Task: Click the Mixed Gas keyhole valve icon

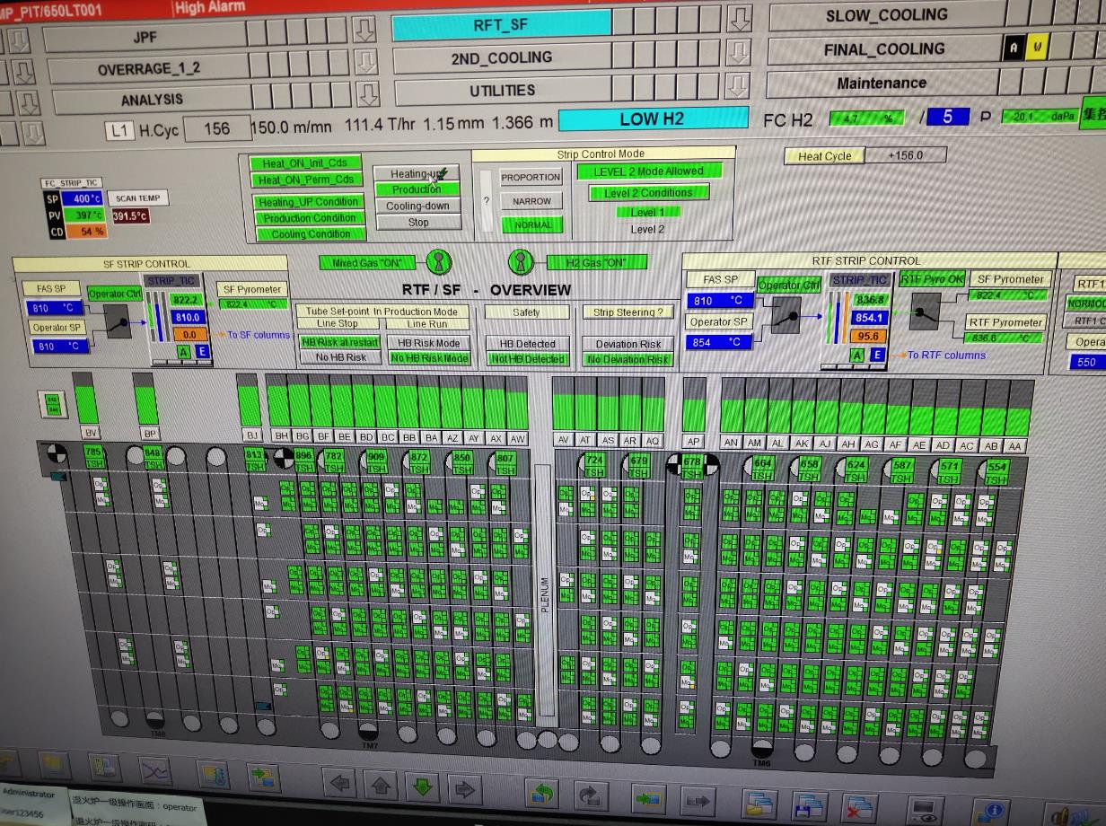Action: click(439, 262)
